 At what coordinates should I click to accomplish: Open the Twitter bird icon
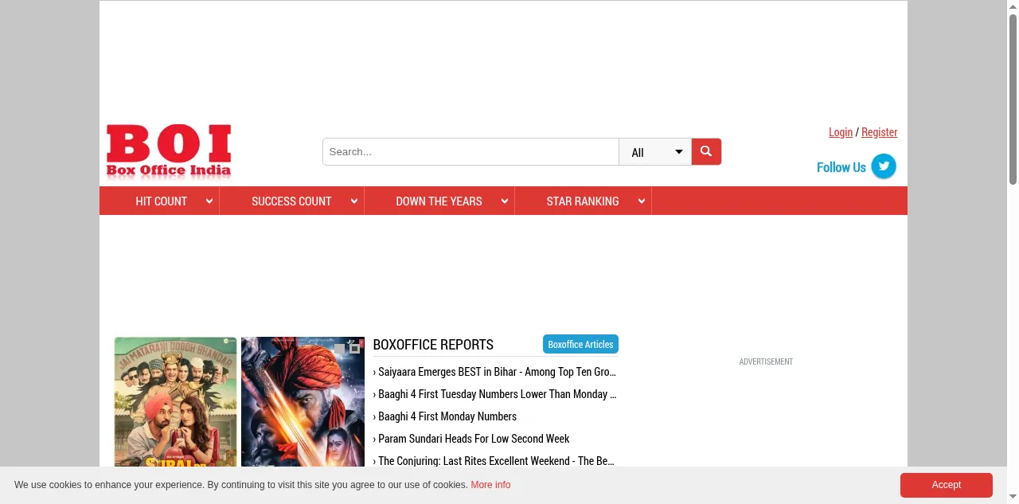point(883,166)
